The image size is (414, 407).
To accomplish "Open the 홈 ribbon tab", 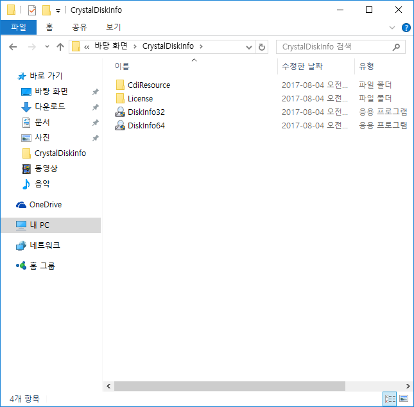I will point(49,27).
